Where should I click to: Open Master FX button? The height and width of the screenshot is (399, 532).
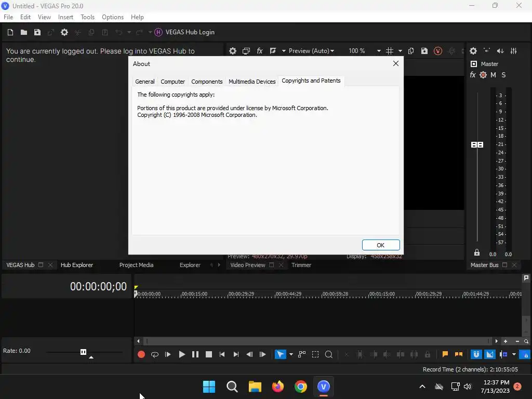473,75
